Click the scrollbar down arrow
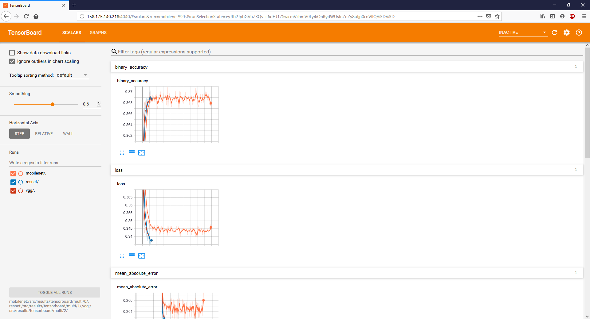Image resolution: width=590 pixels, height=319 pixels. coord(587,316)
